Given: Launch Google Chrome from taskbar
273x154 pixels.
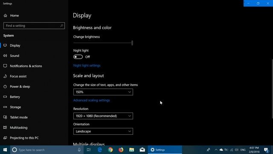Looking at the screenshot, I should coord(110,150).
